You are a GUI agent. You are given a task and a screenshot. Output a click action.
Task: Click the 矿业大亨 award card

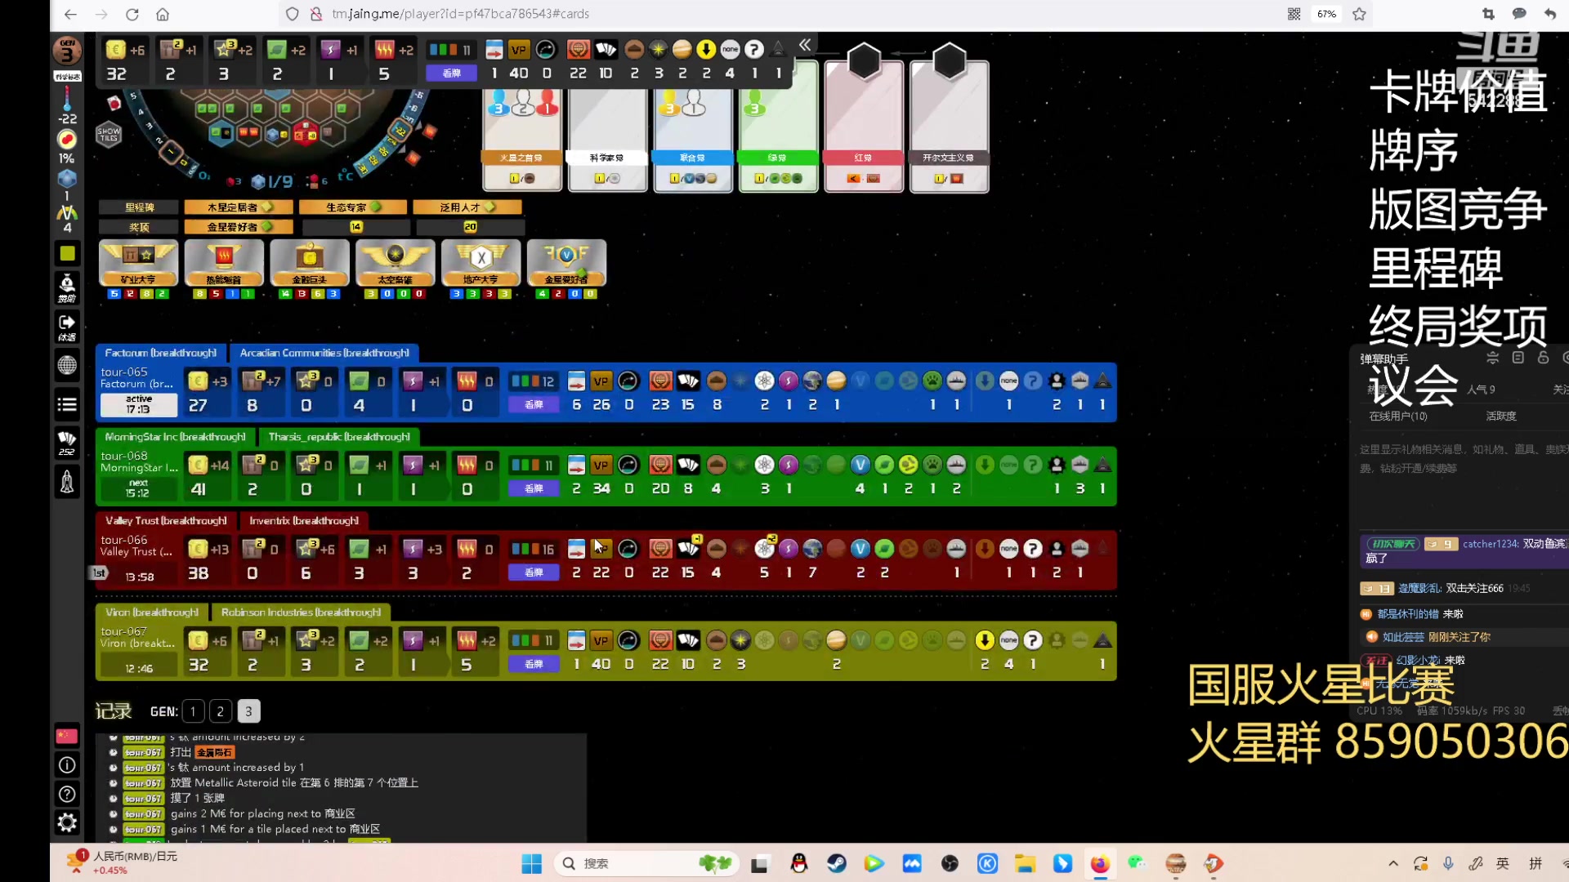point(138,263)
